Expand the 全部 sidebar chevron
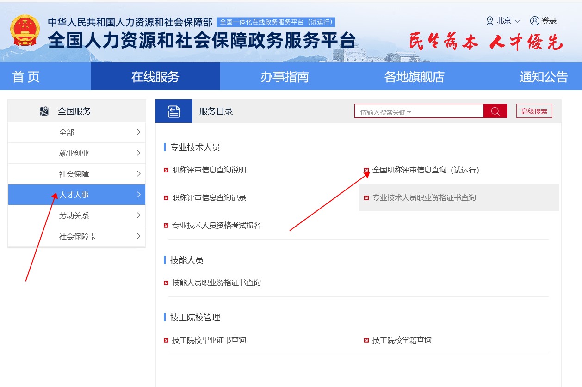This screenshot has height=387, width=582. click(138, 132)
